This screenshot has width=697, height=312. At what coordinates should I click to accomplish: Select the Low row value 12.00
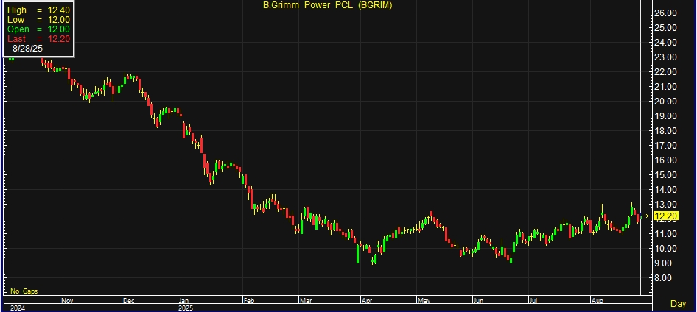pyautogui.click(x=59, y=20)
